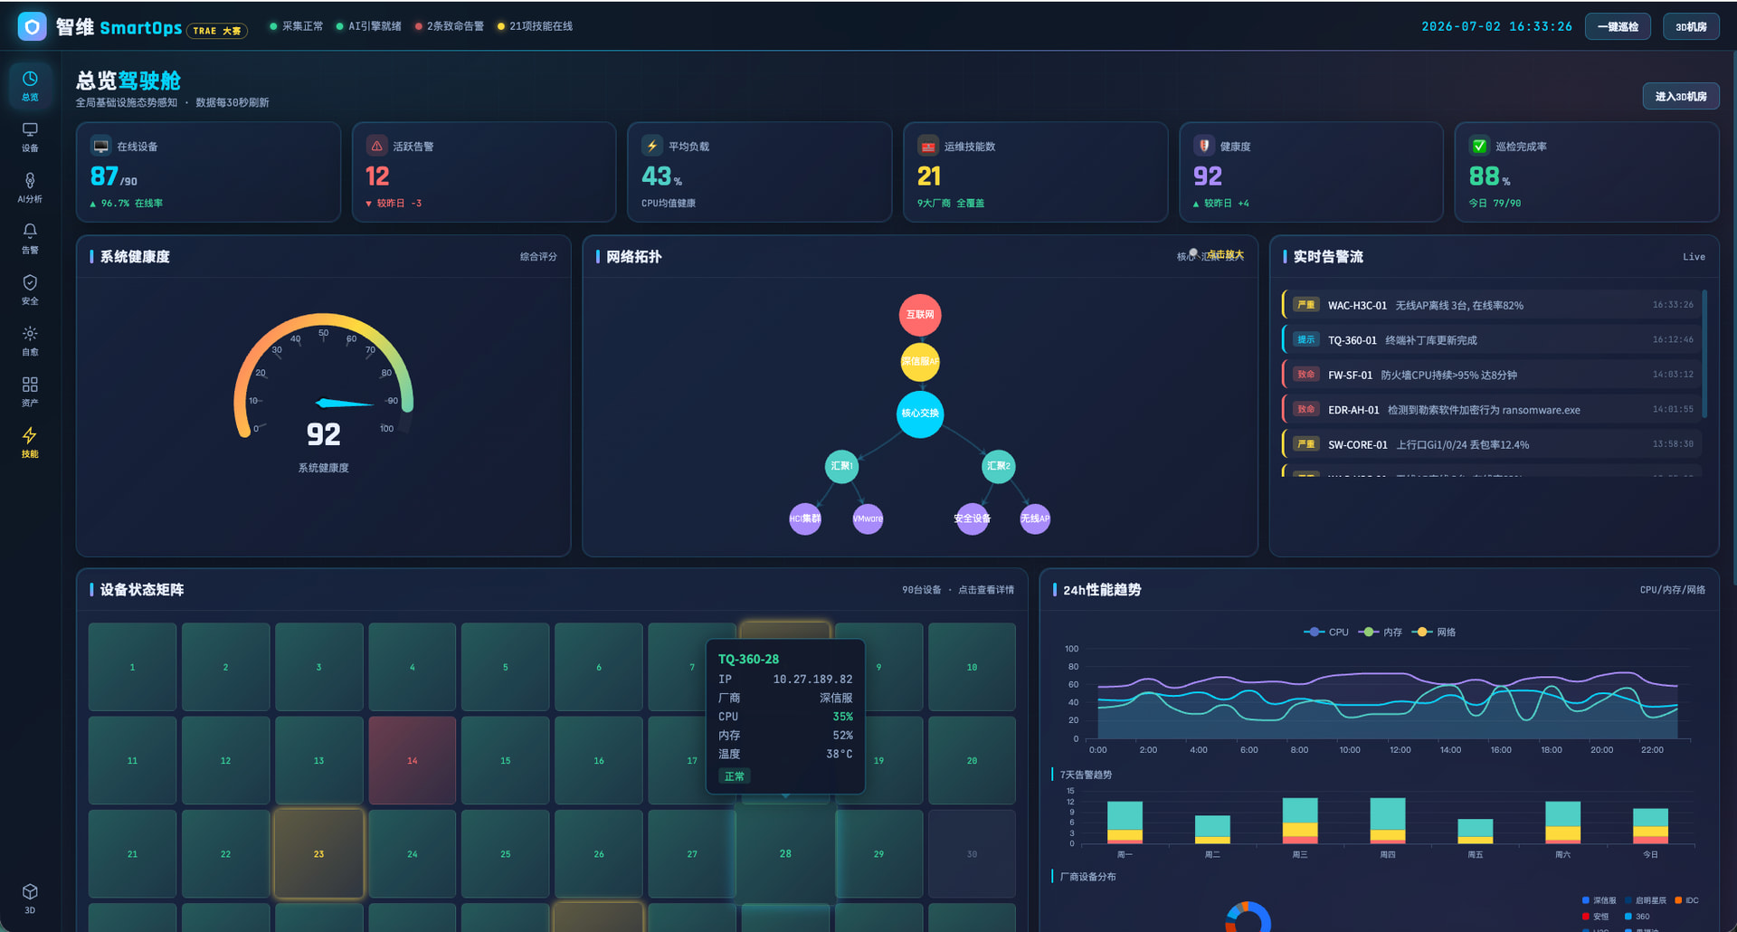
Task: Toggle the CPU series in chart legend
Action: click(1326, 632)
